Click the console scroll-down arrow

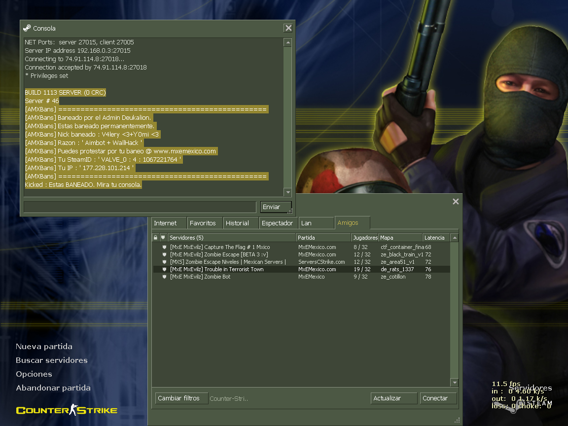(288, 192)
